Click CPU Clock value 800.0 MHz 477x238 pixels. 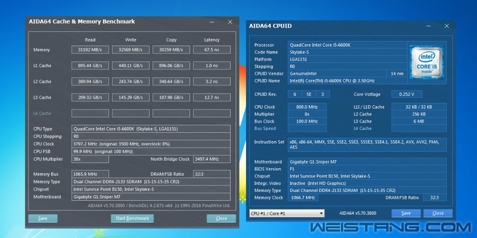point(307,107)
